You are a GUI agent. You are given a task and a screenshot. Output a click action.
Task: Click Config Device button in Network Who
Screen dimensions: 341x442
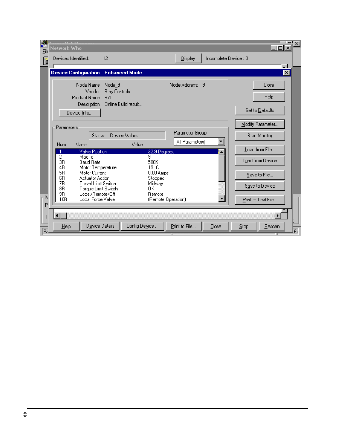[142, 226]
